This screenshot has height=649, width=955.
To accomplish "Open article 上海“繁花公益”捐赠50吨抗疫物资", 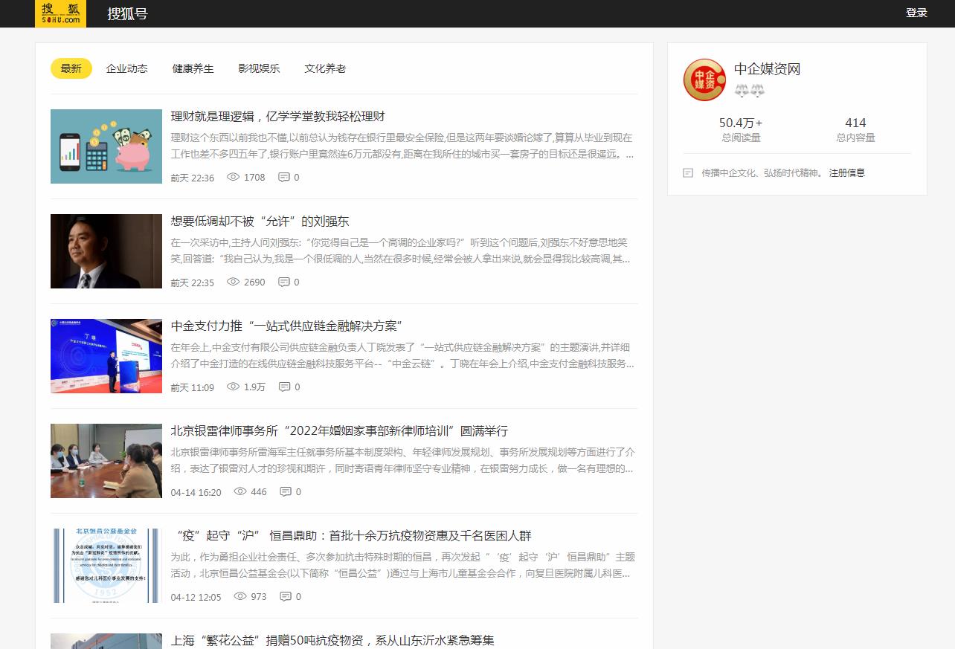I will coord(332,641).
